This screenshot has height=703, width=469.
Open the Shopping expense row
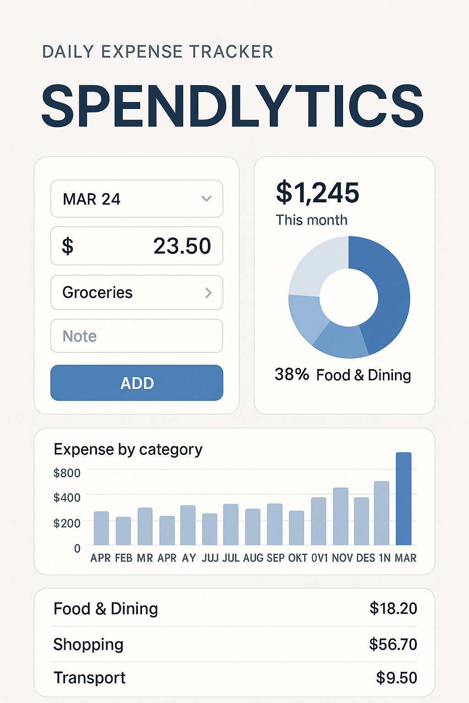[234, 644]
